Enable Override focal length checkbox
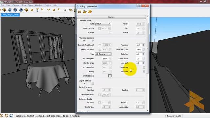210x118 pixels. pos(100,45)
